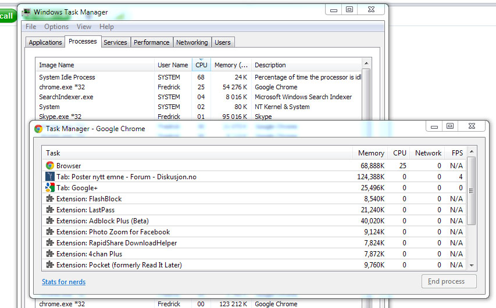The width and height of the screenshot is (496, 308).
Task: Select Extension: Photo Zoom for Facebook
Action: pyautogui.click(x=255, y=232)
